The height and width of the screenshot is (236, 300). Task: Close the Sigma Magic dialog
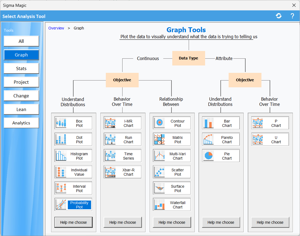294,5
